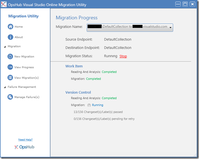The image size is (199, 159).
Task: Collapse the Failure Management section triangle
Action: [x=5, y=87]
